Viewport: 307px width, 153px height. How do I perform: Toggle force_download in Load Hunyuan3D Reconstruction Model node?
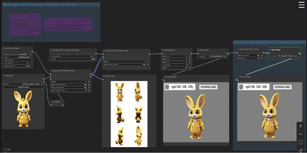point(73,56)
